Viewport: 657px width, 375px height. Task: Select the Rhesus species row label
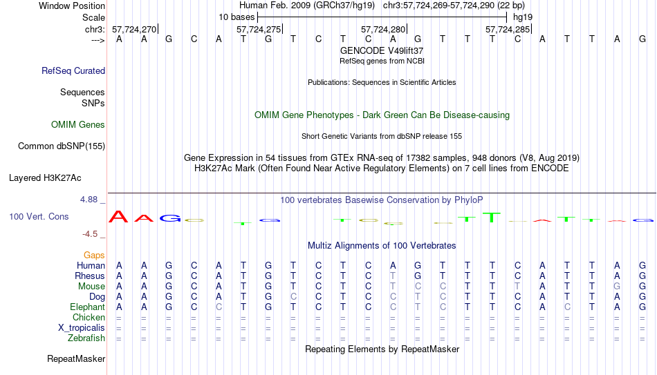(90, 276)
